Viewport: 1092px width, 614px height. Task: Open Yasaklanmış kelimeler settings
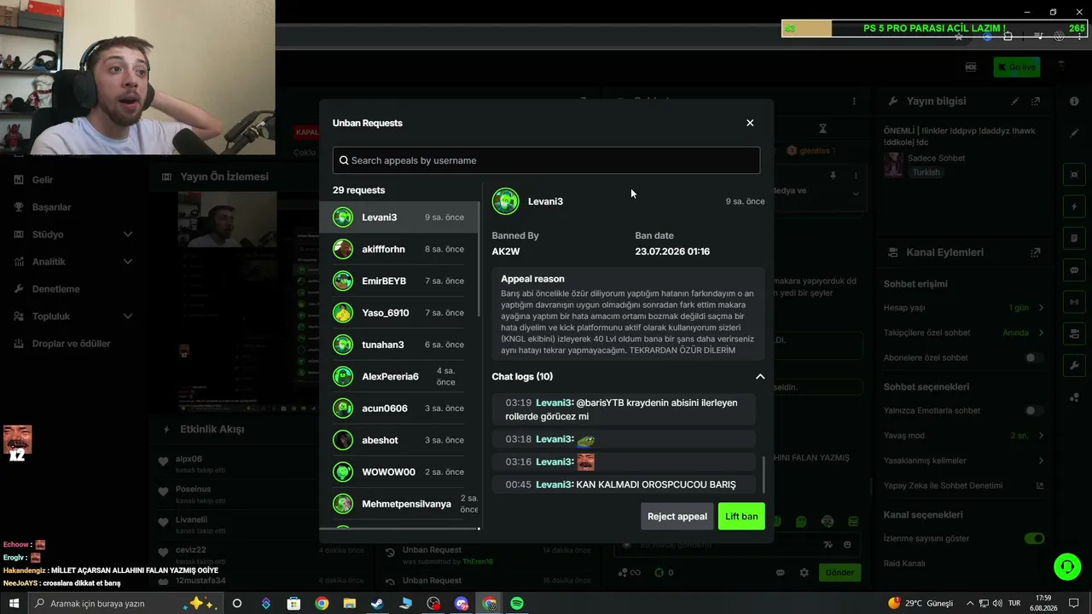[964, 461]
